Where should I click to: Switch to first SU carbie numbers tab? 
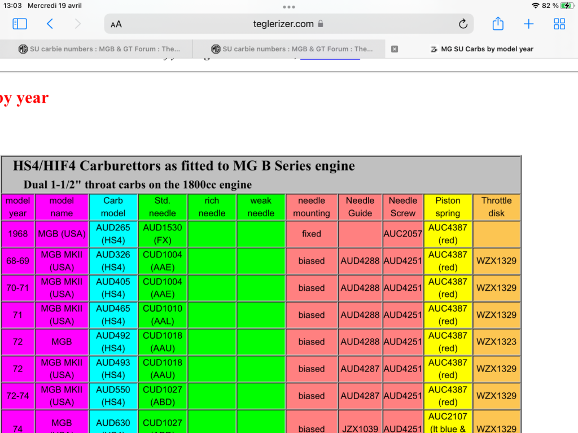(x=96, y=49)
